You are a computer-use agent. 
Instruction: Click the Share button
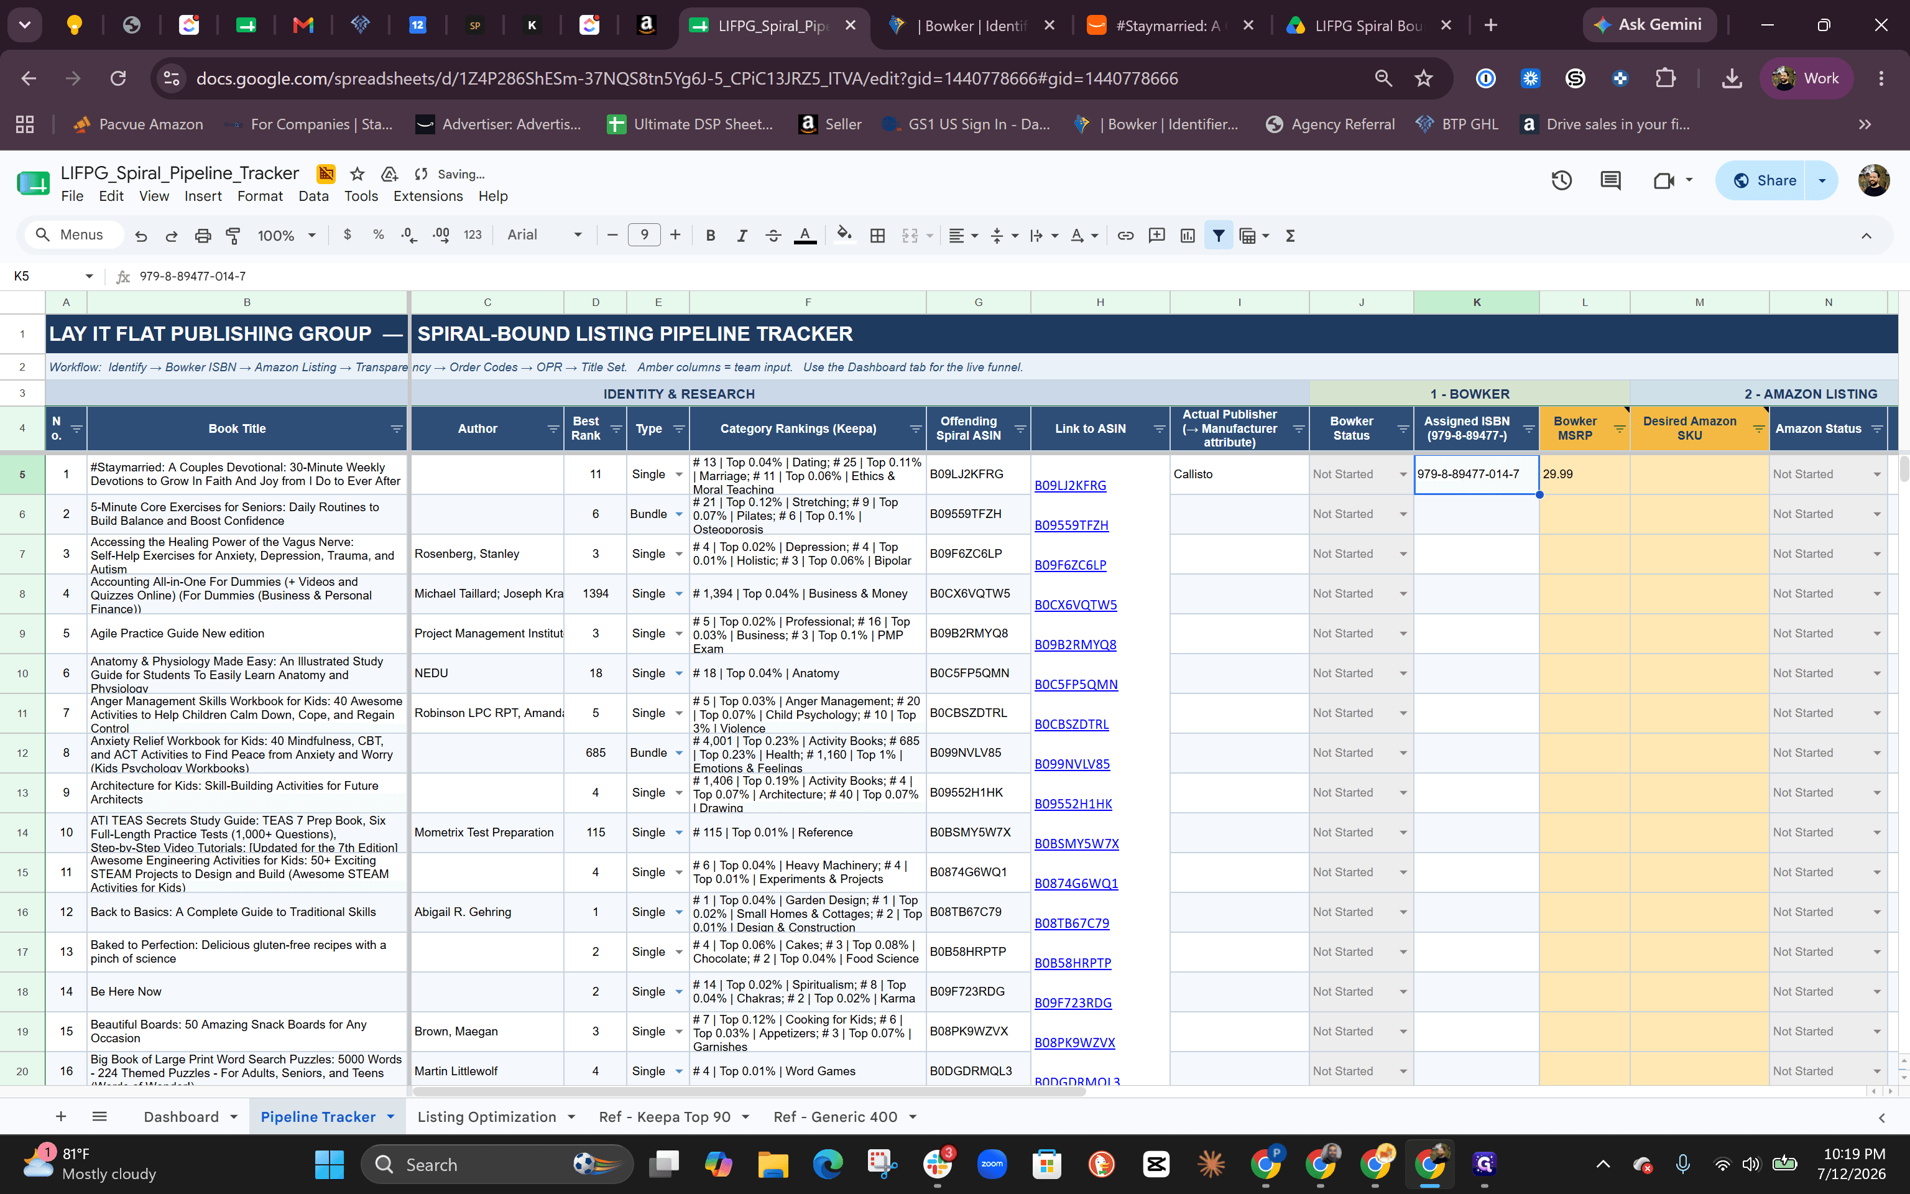coord(1765,181)
